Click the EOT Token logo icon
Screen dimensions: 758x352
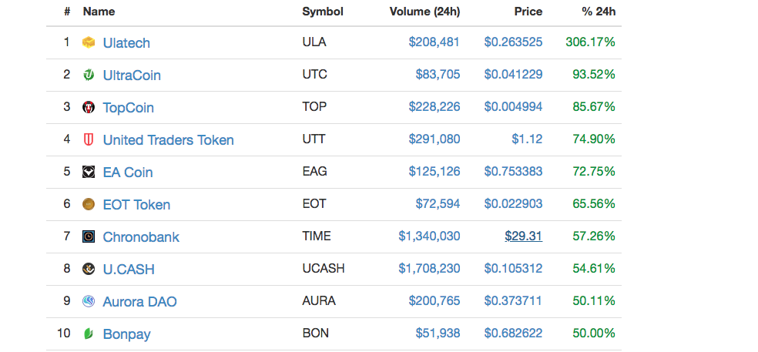click(89, 204)
